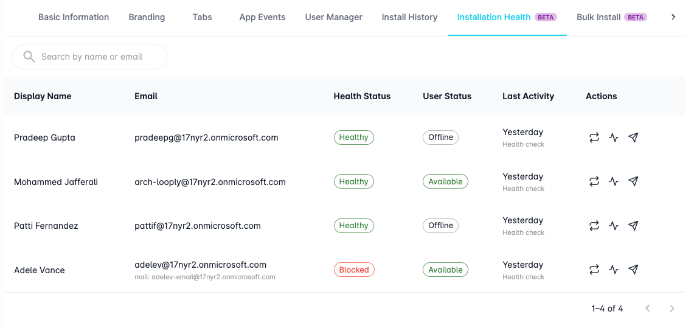Screen dimensions: 694x331
Task: Click send icon in Mohammed Jafferali row
Action: [x=633, y=181]
